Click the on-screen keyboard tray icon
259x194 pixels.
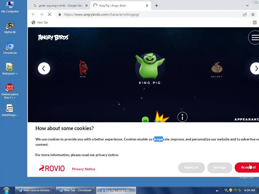click(x=217, y=190)
